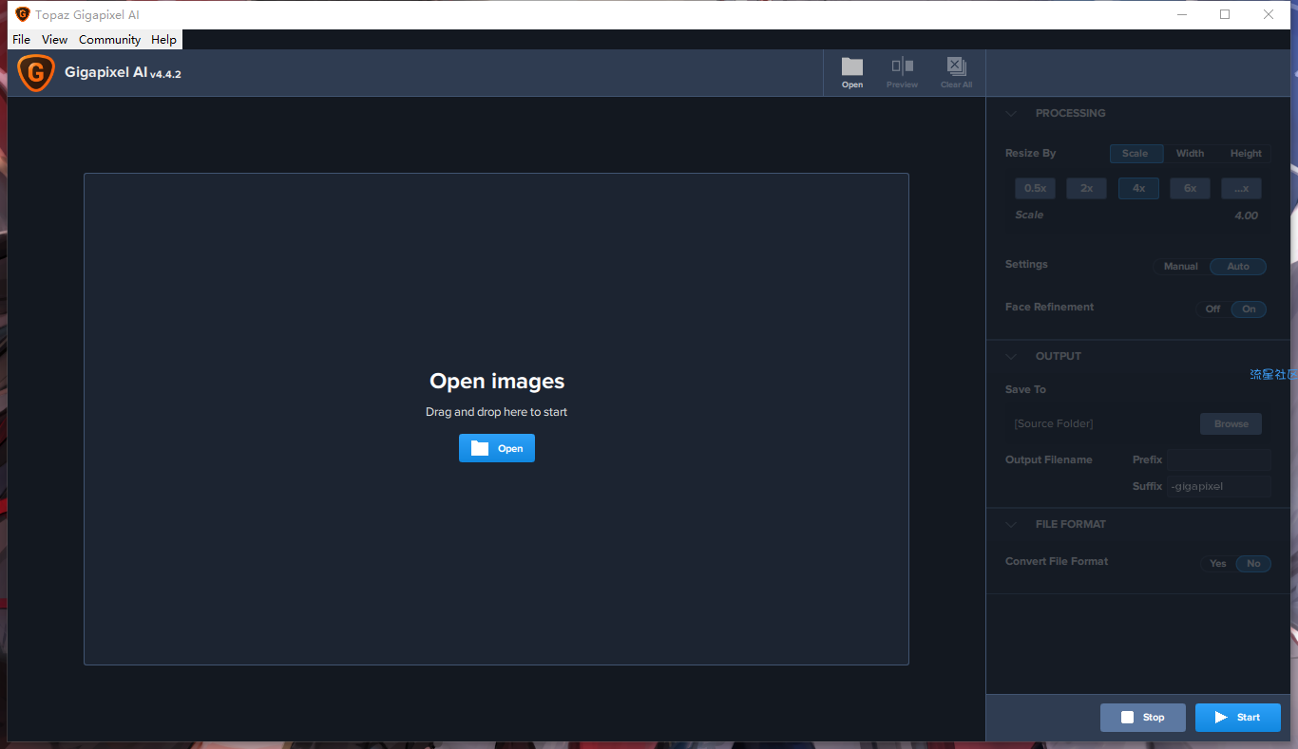Click the Stop button
Viewport: 1298px width, 749px height.
(x=1143, y=718)
